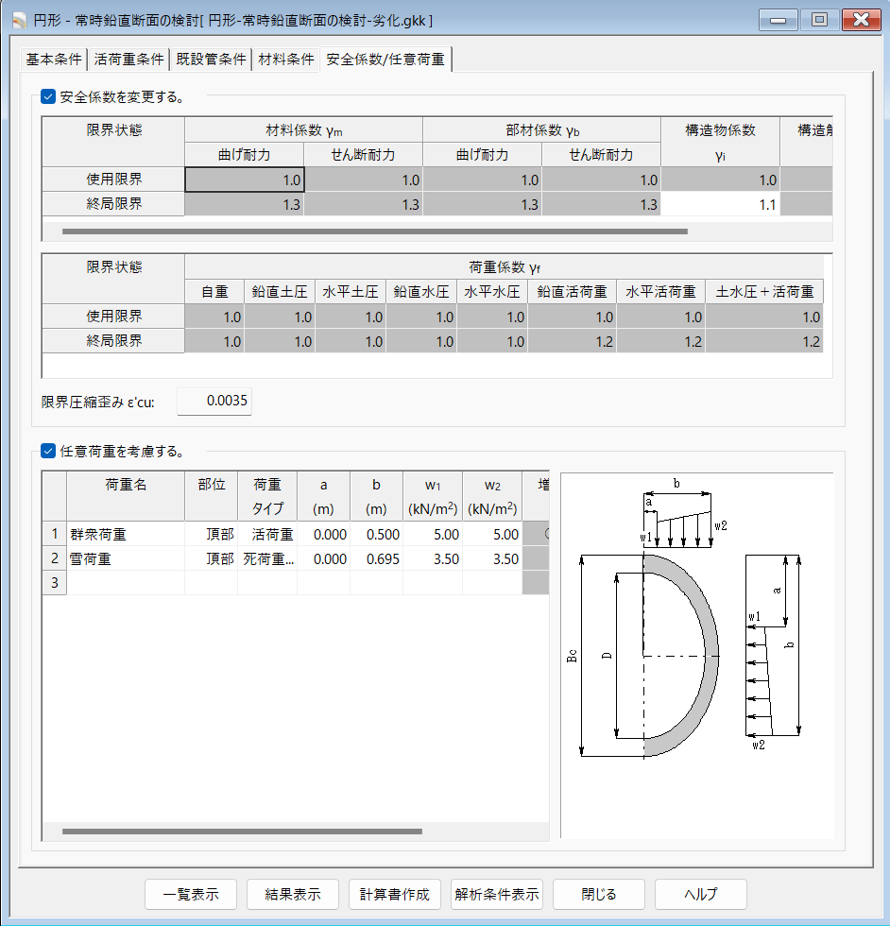
Task: Select 使用限界 構造物係数 γi cell
Action: [x=721, y=180]
